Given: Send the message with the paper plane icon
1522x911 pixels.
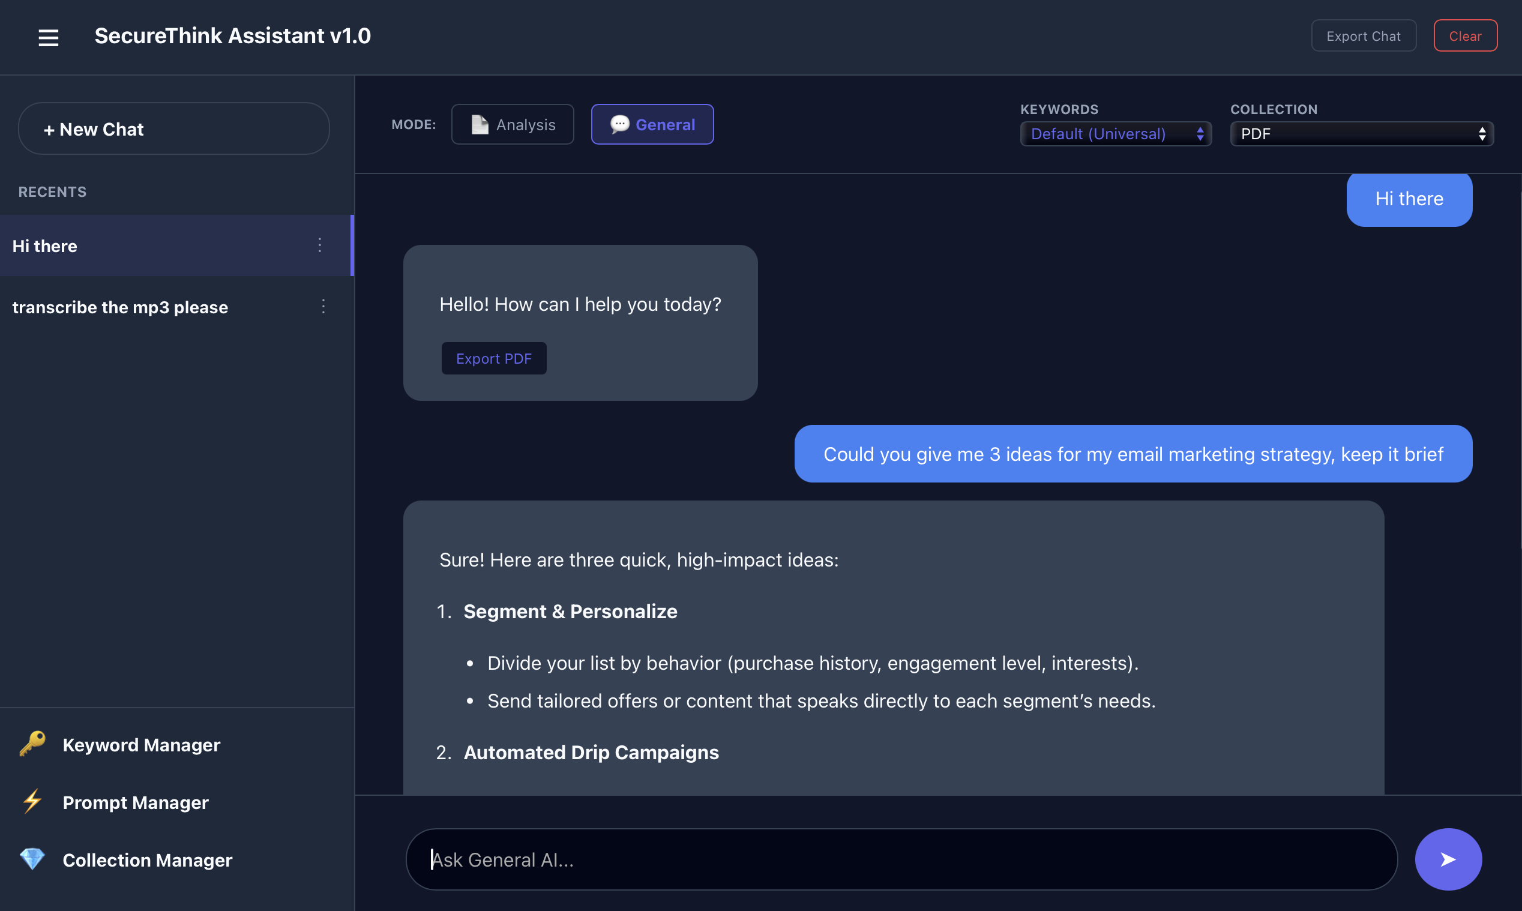Looking at the screenshot, I should click(x=1448, y=859).
